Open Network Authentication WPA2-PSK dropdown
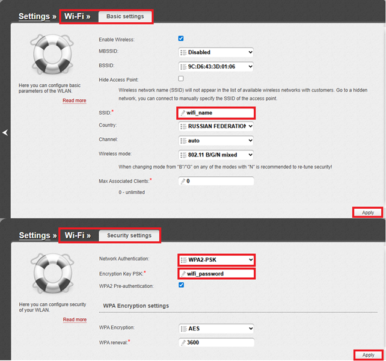This screenshot has width=386, height=361. 216,260
